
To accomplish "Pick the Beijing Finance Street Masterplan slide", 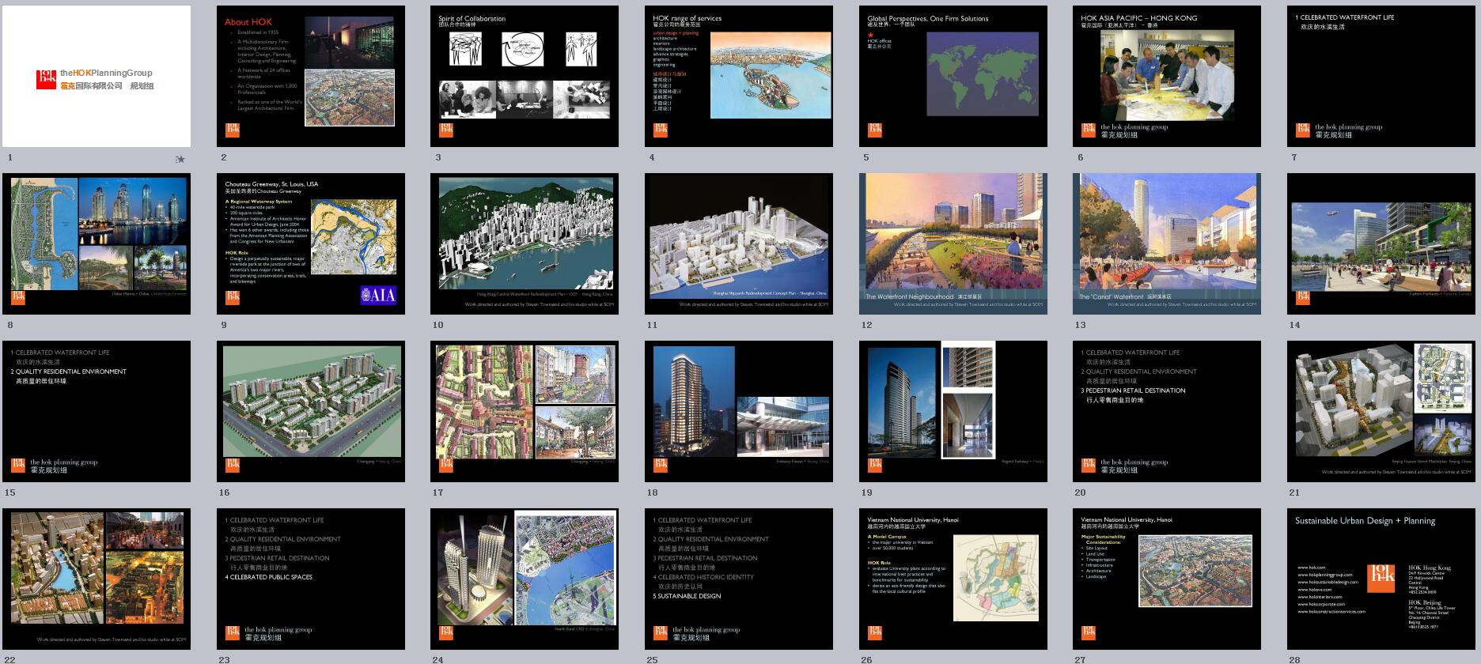I will tap(1381, 412).
